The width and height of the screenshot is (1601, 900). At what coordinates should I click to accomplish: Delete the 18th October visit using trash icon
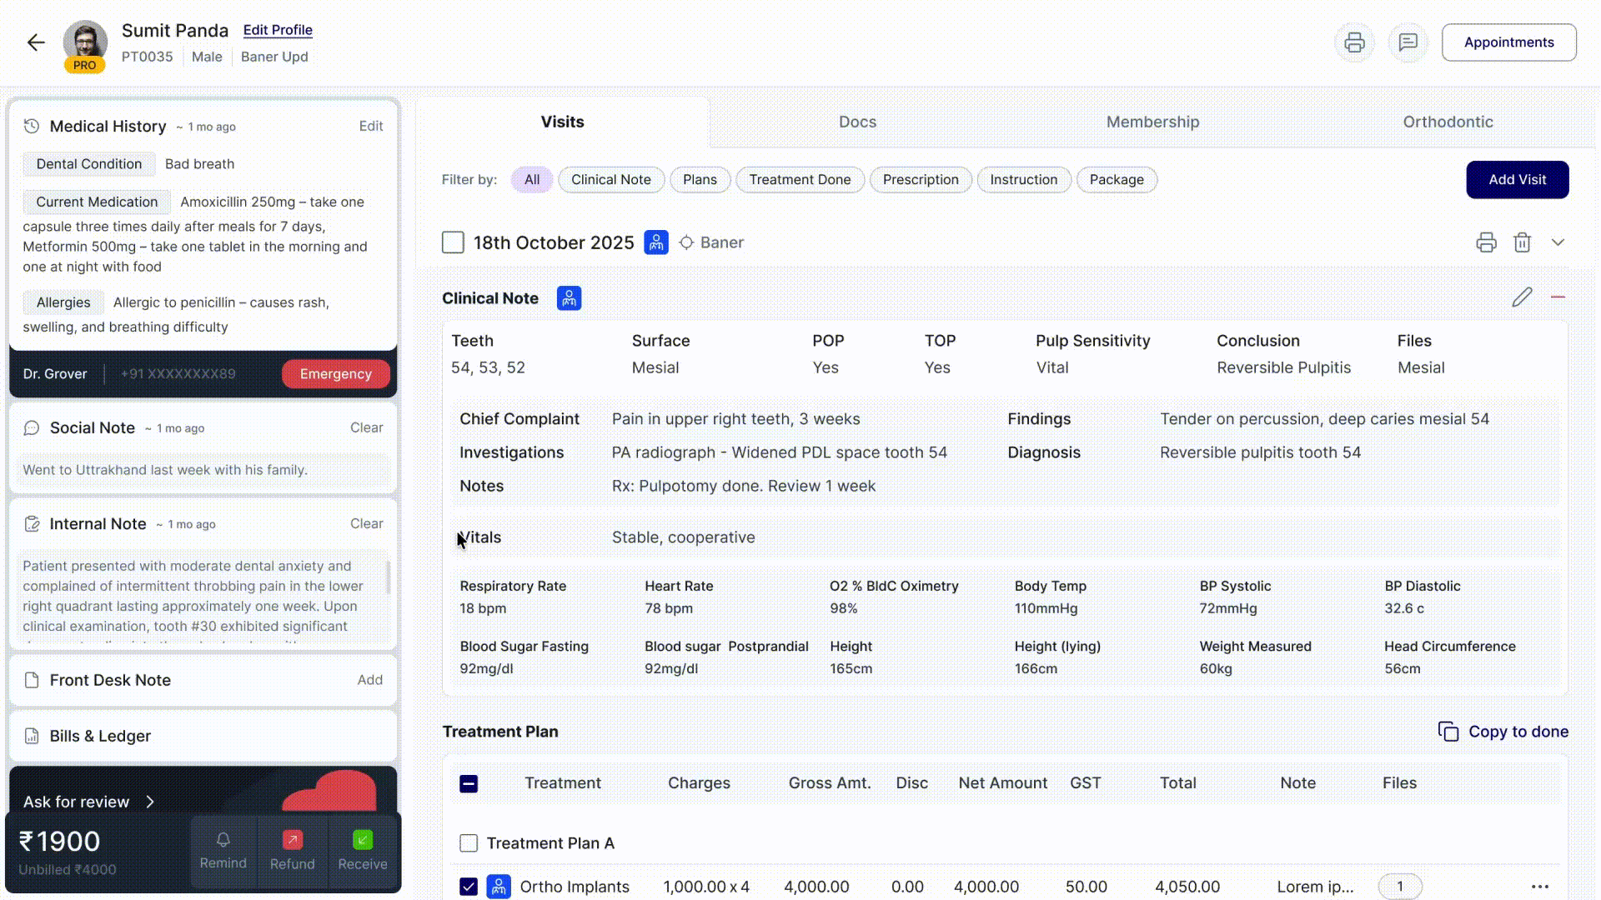pos(1523,242)
